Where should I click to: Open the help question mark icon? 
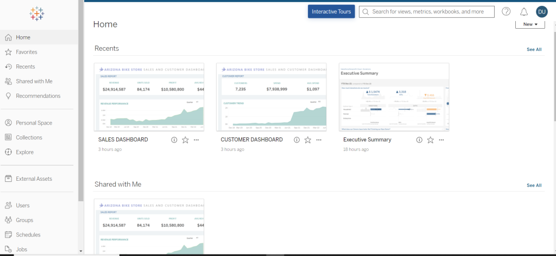(506, 11)
